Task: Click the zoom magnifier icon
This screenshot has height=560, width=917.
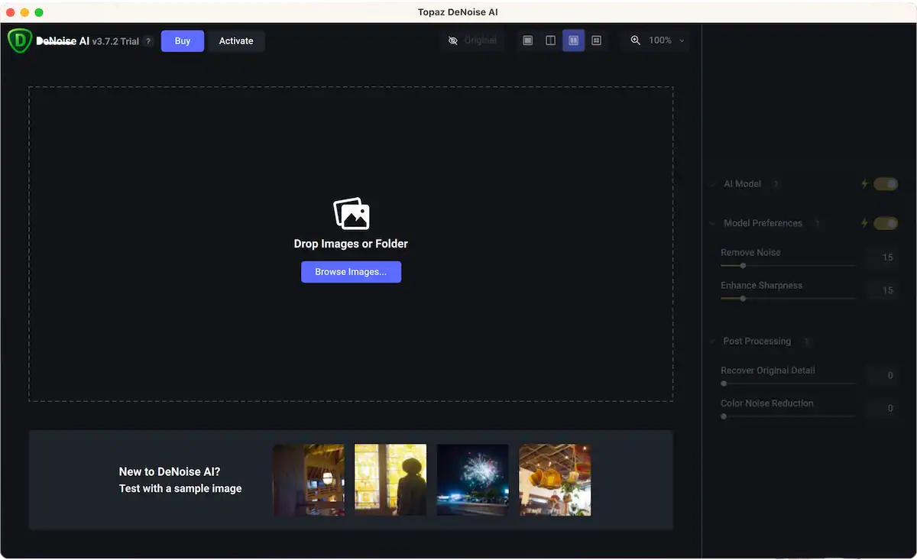Action: point(636,40)
